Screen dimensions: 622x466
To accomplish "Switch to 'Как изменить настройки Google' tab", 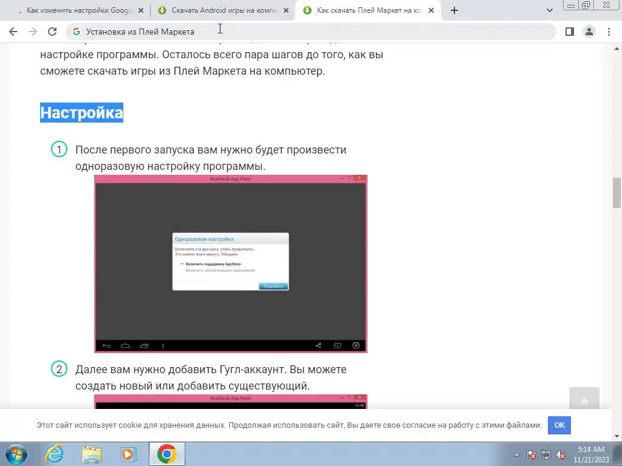I will [80, 11].
